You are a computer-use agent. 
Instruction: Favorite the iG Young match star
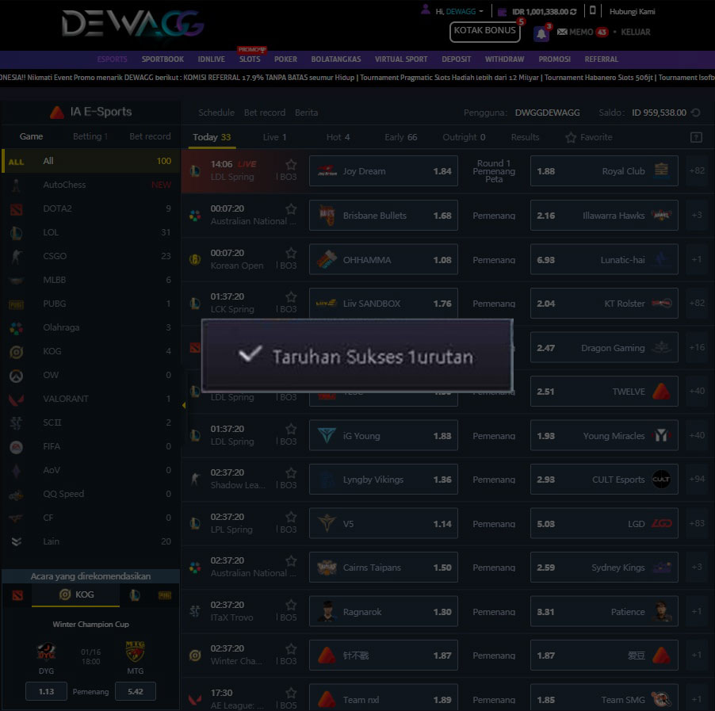click(x=291, y=429)
